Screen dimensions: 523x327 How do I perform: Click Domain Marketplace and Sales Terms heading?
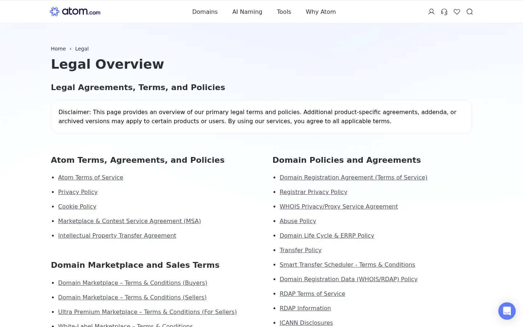pyautogui.click(x=135, y=265)
